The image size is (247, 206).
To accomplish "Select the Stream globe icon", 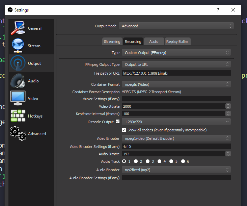I will coord(18,46).
